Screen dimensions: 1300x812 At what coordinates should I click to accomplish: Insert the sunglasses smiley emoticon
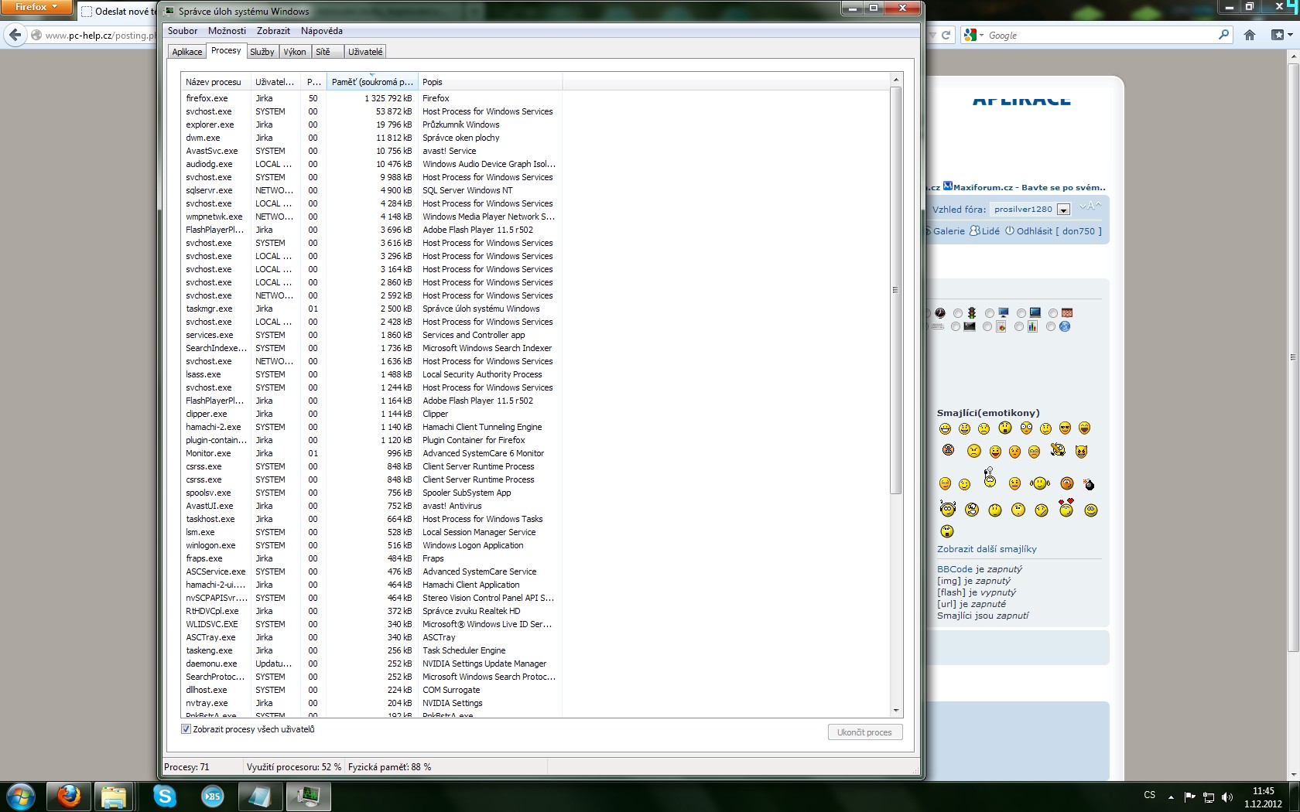(x=1065, y=428)
